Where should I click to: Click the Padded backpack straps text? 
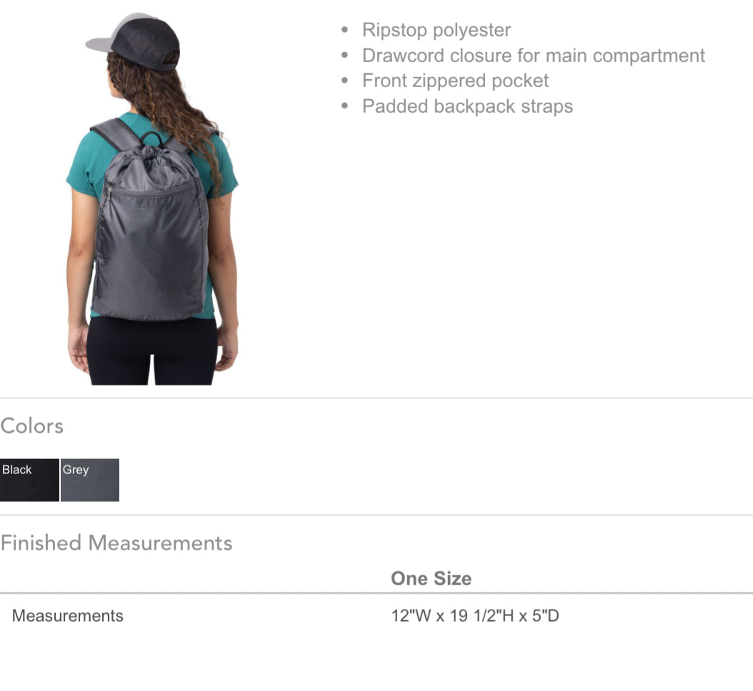coord(468,106)
